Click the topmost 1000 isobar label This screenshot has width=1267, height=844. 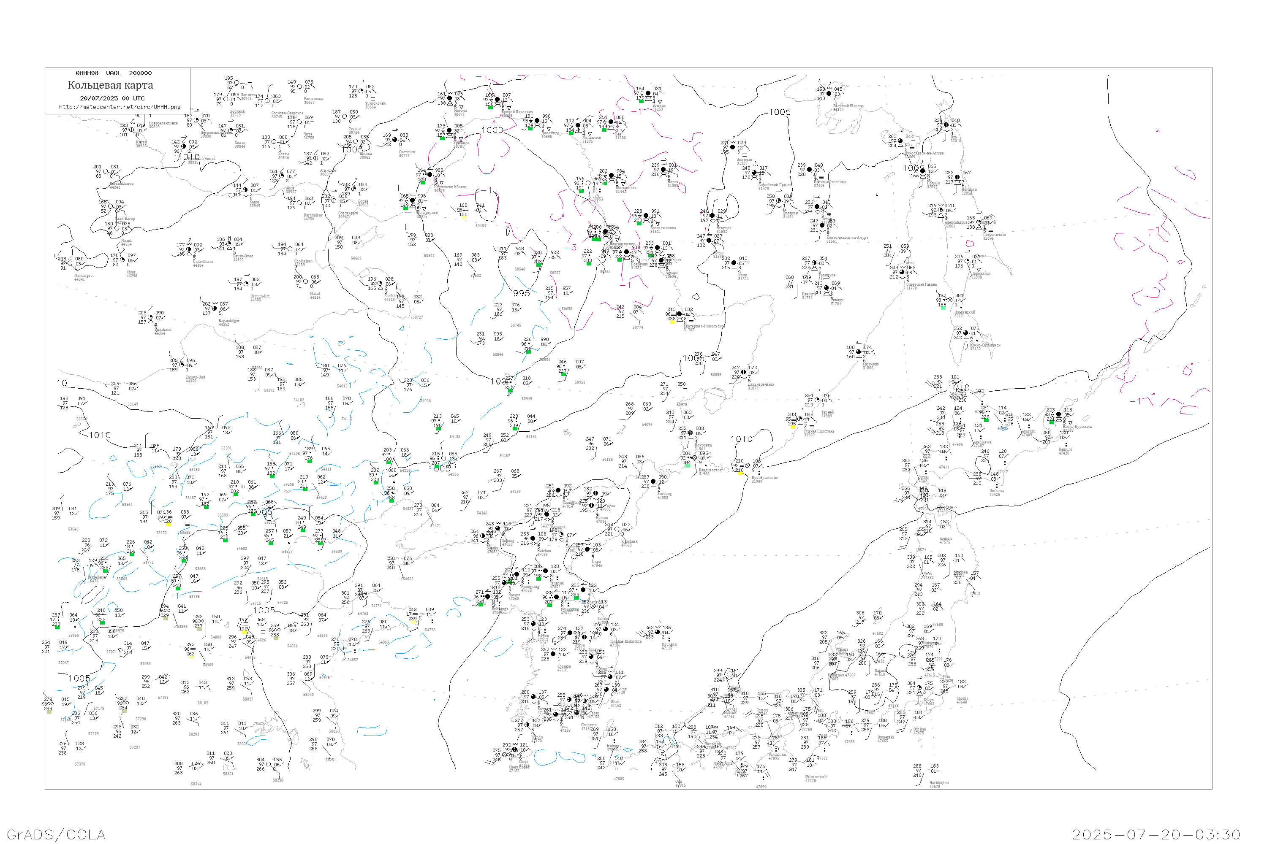coord(492,130)
